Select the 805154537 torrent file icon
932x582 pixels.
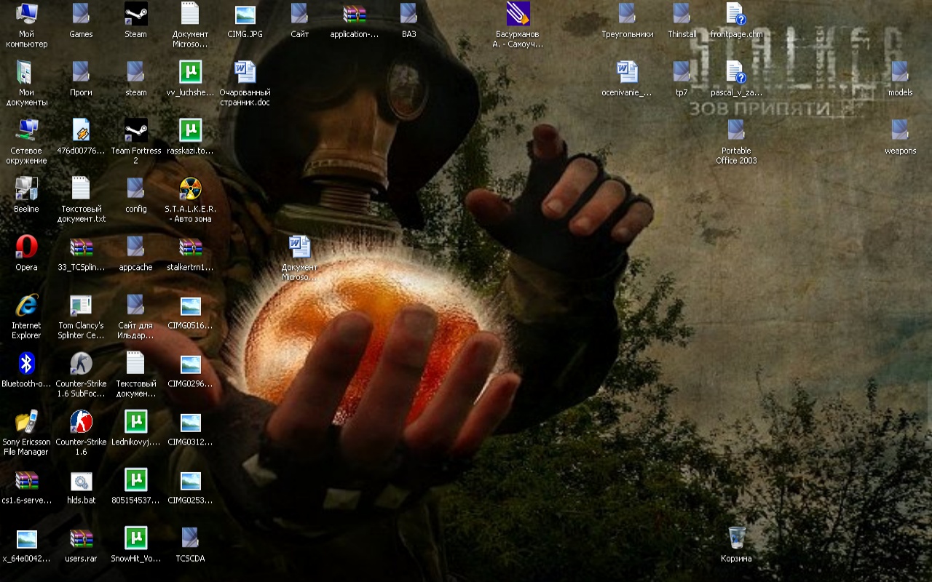(x=135, y=479)
